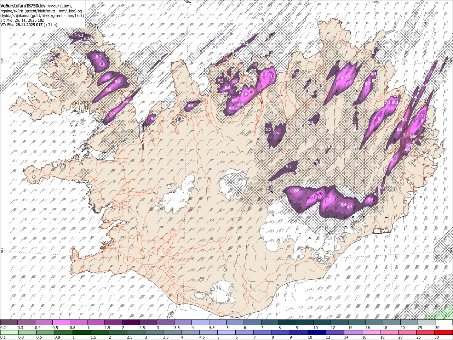The image size is (453, 340).
Task: Click the 20W longitude label at the map top
Action: pyautogui.click(x=188, y=2)
